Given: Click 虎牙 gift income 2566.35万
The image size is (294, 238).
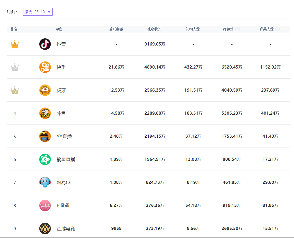Looking at the screenshot, I should click(x=155, y=90).
